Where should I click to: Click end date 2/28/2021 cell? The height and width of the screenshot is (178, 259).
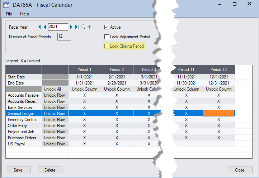117,83
